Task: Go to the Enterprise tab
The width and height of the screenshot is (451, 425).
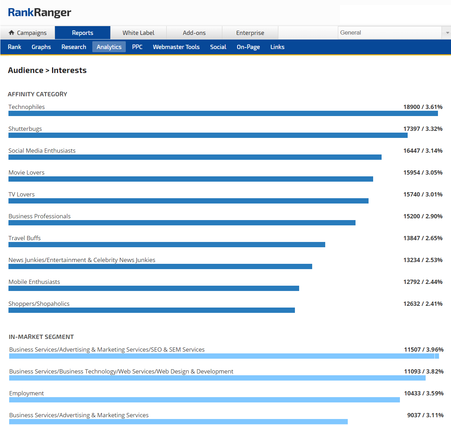Action: (250, 33)
